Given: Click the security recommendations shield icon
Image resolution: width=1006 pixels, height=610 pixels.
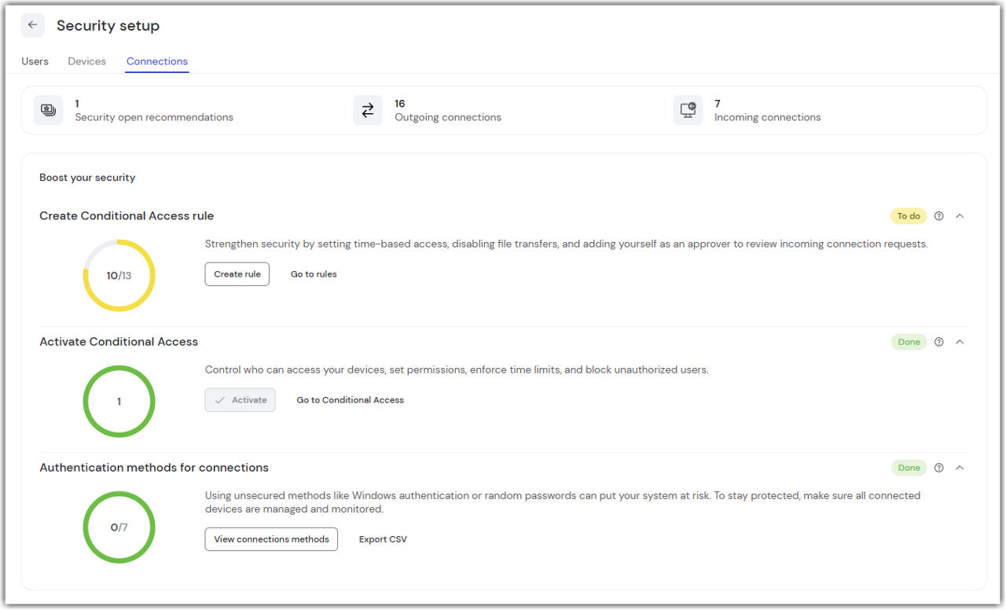Looking at the screenshot, I should (48, 110).
